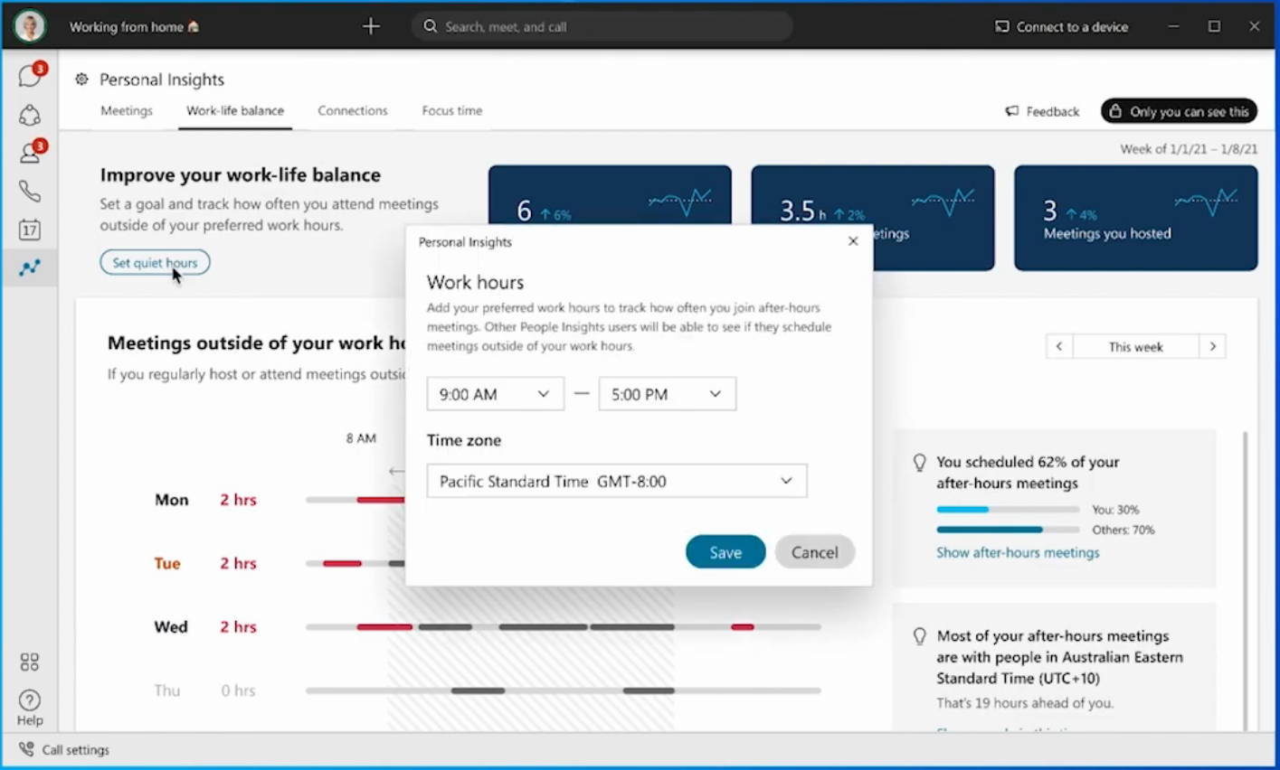
Task: Open the Apps grid icon
Action: pos(29,662)
